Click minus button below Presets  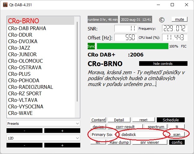pyautogui.click(x=24, y=131)
